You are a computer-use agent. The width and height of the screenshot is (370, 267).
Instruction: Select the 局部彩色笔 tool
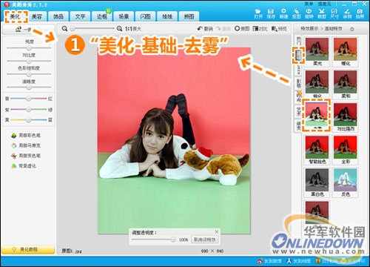coord(26,136)
